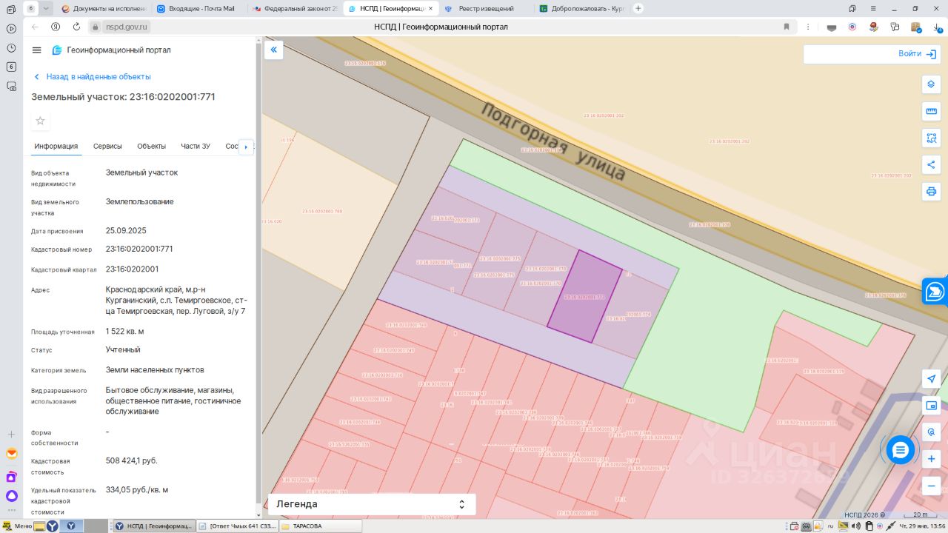
Task: Share the current map view
Action: tap(931, 164)
